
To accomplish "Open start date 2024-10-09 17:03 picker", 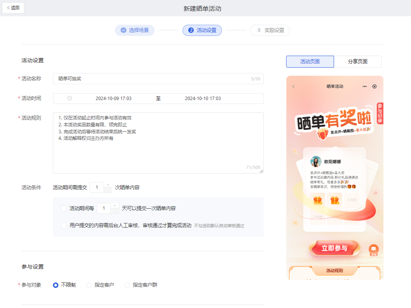I will pos(114,99).
